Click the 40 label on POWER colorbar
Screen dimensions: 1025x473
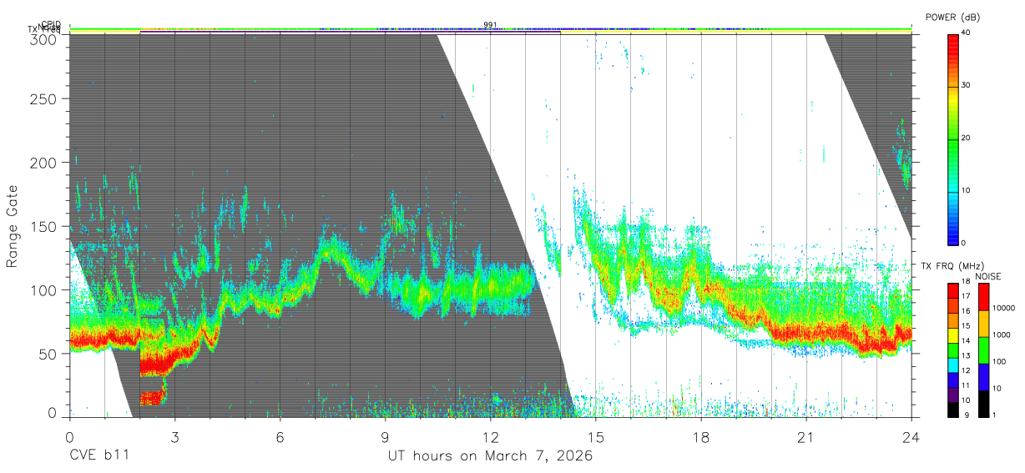click(x=967, y=33)
